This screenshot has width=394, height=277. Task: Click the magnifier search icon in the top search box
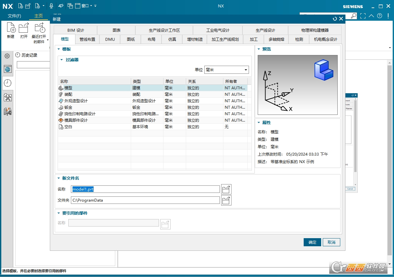[x=354, y=16]
